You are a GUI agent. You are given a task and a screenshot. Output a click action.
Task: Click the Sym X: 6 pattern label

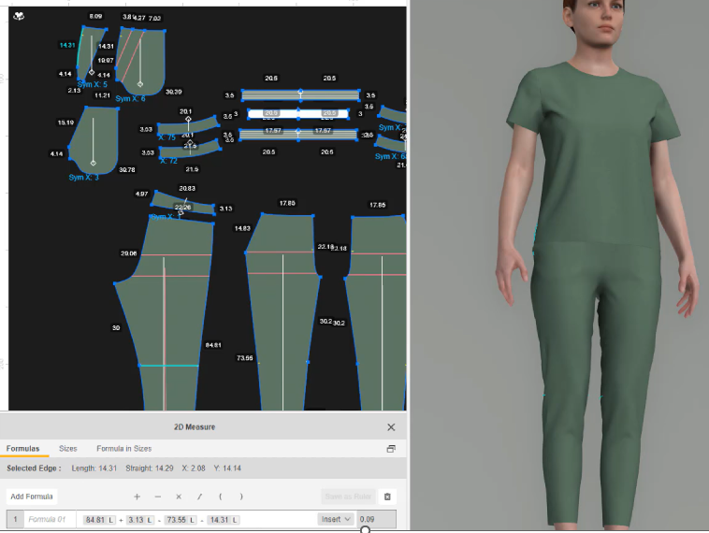pyautogui.click(x=130, y=98)
